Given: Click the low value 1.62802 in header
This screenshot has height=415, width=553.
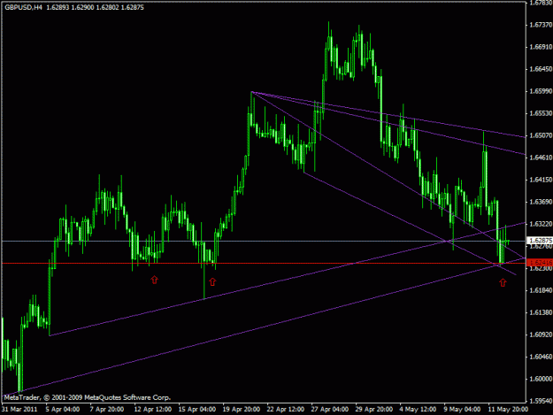Looking at the screenshot, I should [x=107, y=7].
